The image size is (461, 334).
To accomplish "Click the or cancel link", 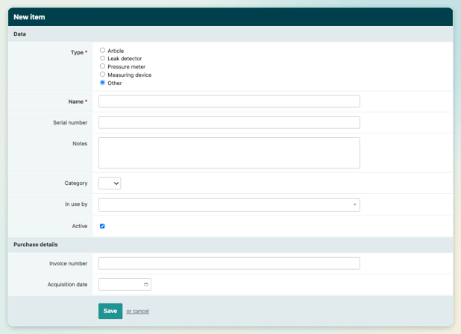I will [137, 311].
